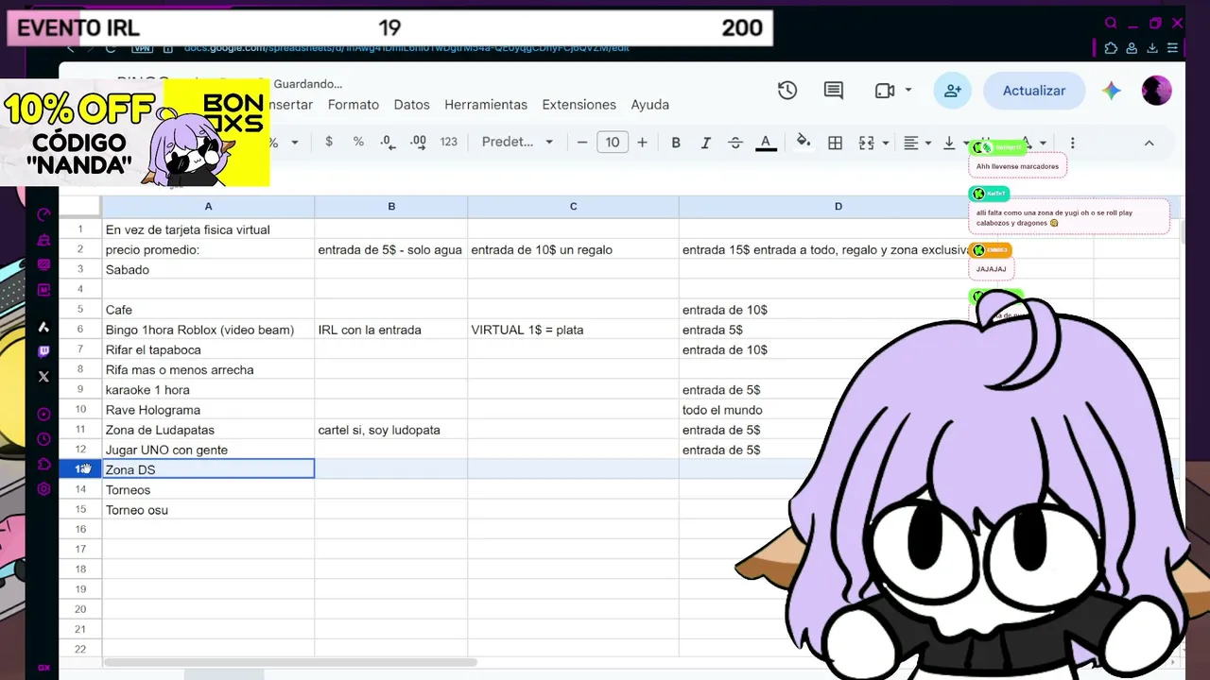Open the sidebar player icon
The width and height of the screenshot is (1210, 680).
coord(43,415)
